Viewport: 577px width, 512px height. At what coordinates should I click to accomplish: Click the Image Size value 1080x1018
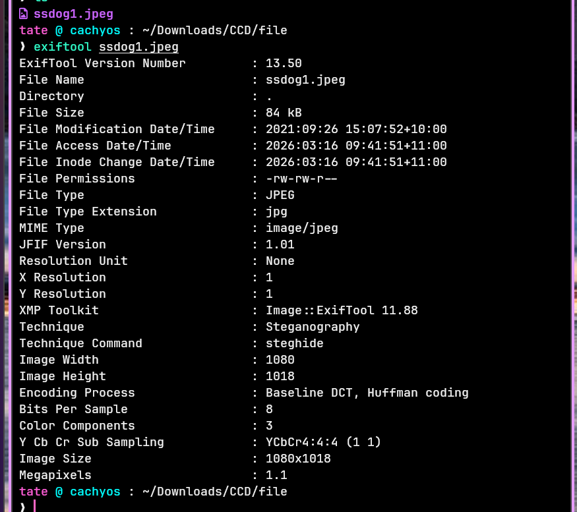[298, 459]
